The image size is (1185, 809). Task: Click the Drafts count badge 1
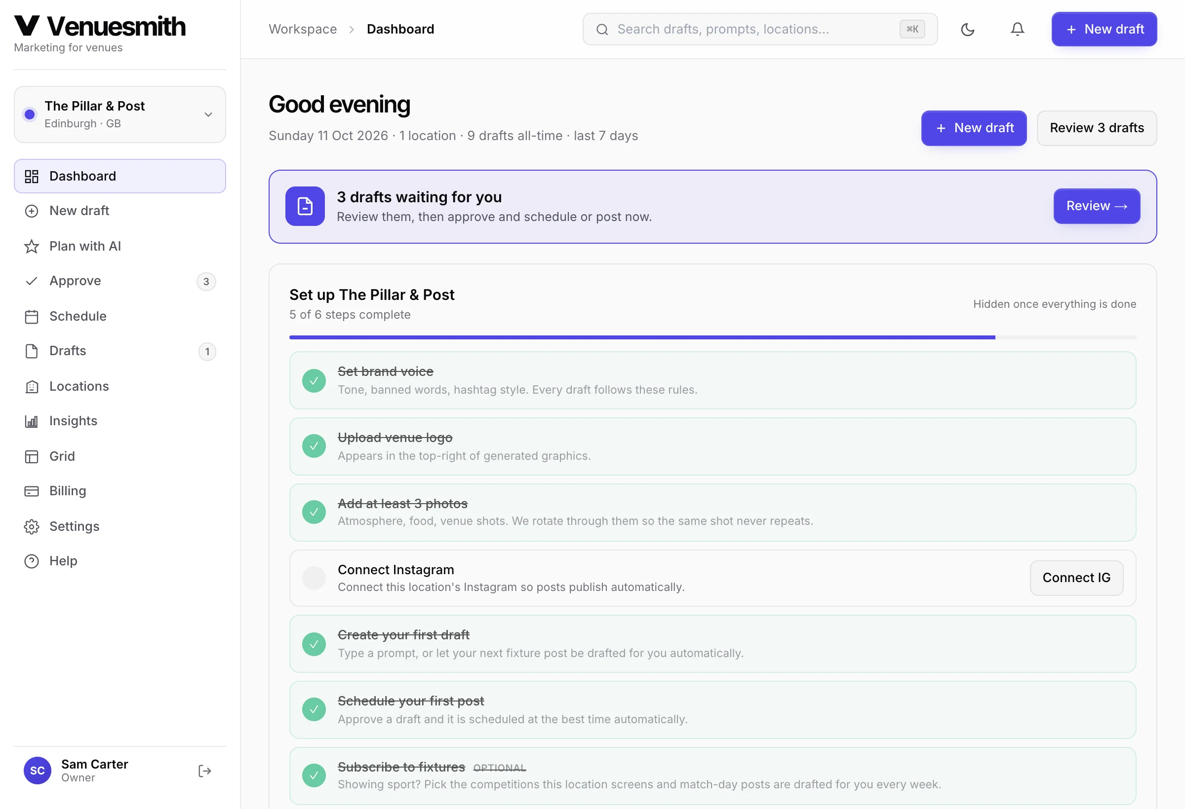click(207, 352)
